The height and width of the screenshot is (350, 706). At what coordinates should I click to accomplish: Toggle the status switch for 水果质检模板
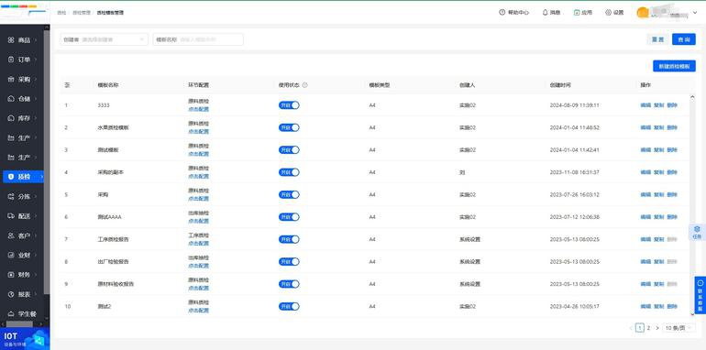click(289, 127)
